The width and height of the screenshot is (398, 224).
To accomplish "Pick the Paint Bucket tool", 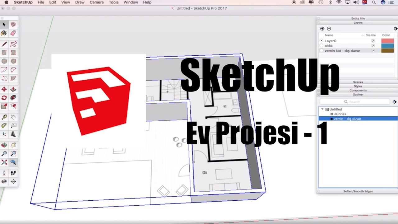I will (x=4, y=33).
